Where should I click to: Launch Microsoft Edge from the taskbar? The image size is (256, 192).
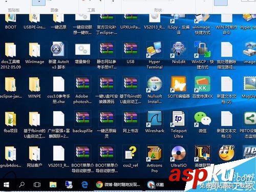(x=84, y=185)
